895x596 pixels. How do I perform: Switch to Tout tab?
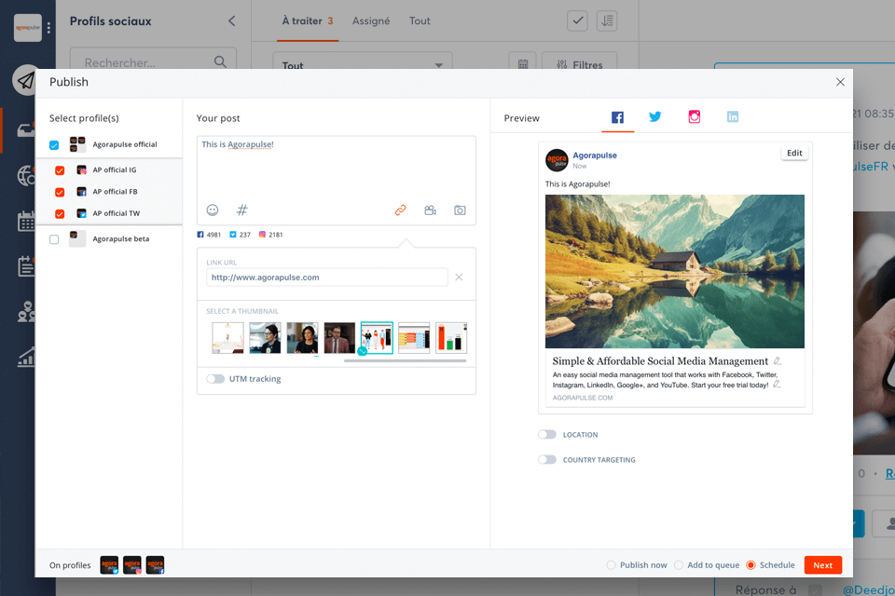point(420,21)
